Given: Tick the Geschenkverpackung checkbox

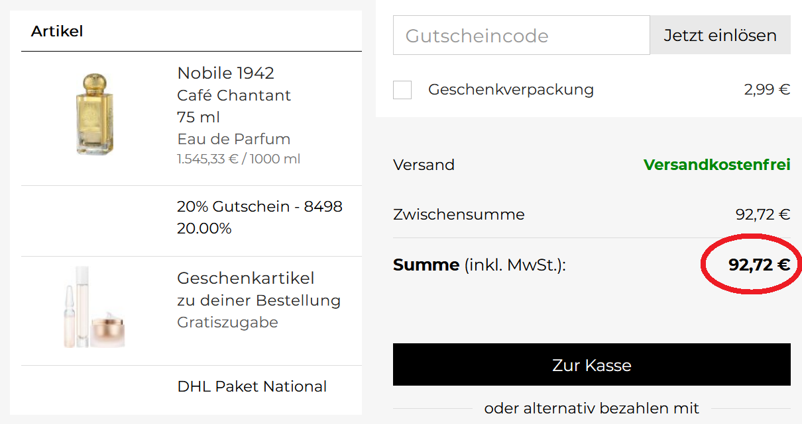Looking at the screenshot, I should click(x=402, y=90).
